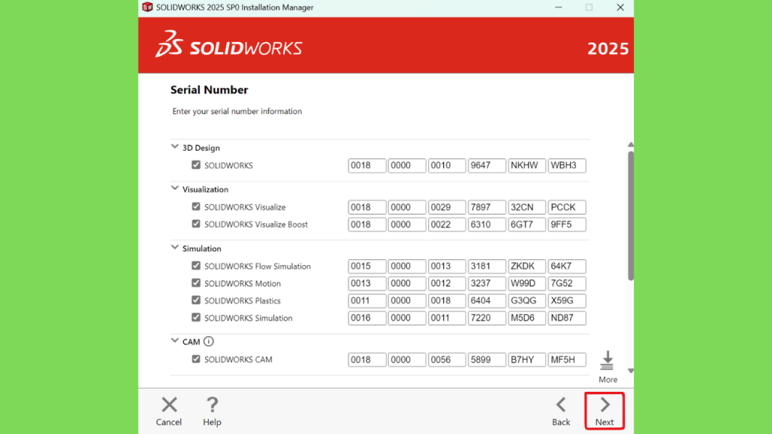This screenshot has width=772, height=434.
Task: Toggle SOLIDWORKS Visualize Boost checkbox
Action: (x=196, y=224)
